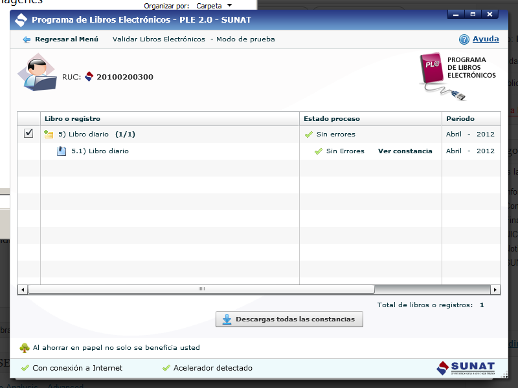The image size is (518, 388).
Task: Minimize the PLE 2.0 window
Action: [x=456, y=14]
